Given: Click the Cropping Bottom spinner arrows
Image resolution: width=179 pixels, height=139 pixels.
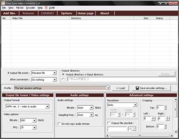Looking at the screenshot, I should click(165, 126).
